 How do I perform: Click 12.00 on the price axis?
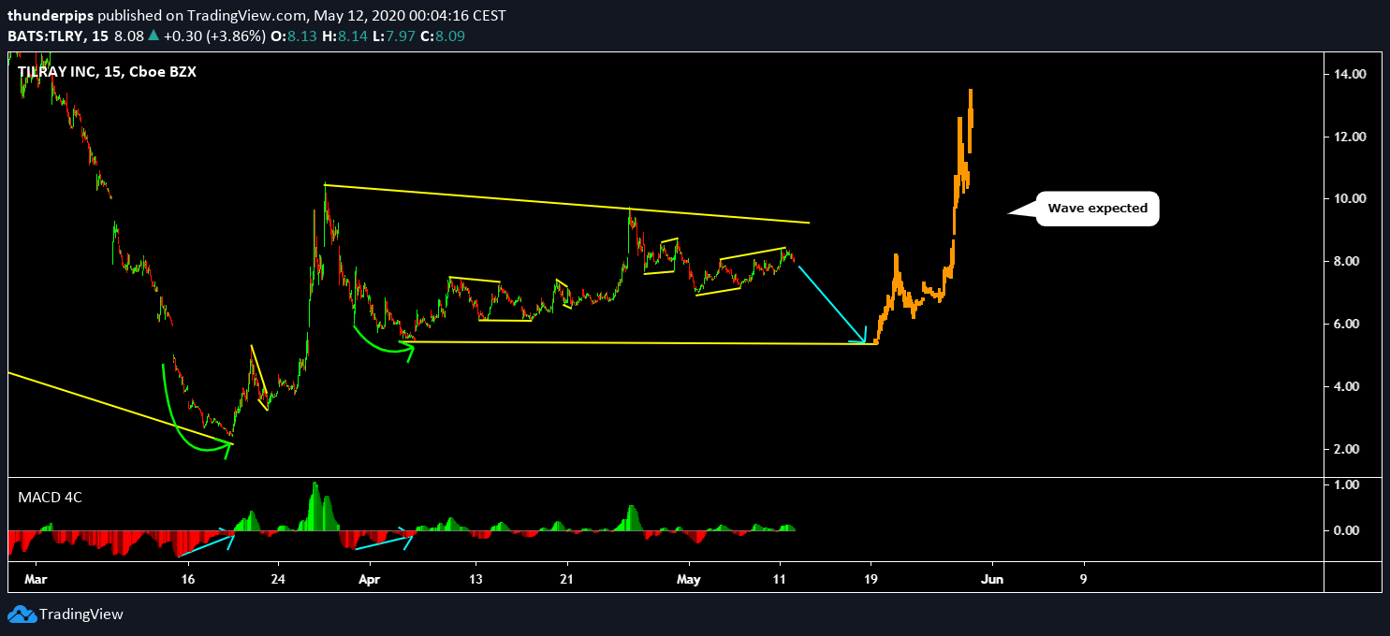pyautogui.click(x=1352, y=137)
